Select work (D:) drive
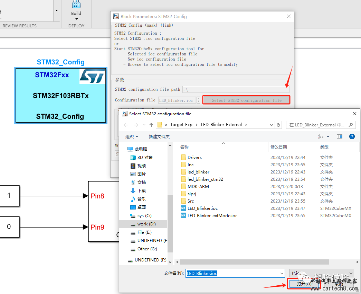The width and height of the screenshot is (361, 294). pos(146,224)
